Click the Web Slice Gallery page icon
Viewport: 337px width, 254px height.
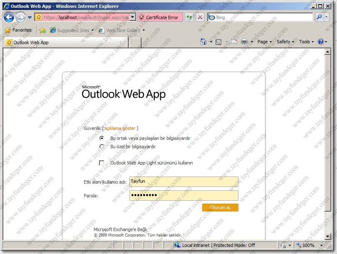point(102,30)
